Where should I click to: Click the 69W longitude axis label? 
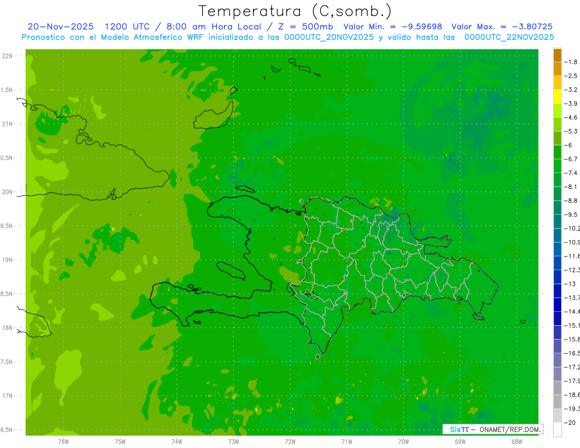coord(460,442)
